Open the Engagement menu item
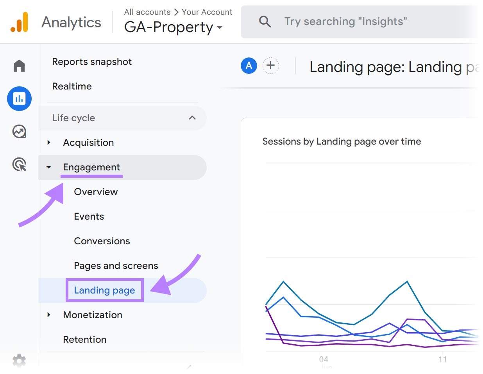The height and width of the screenshot is (374, 483). (91, 167)
